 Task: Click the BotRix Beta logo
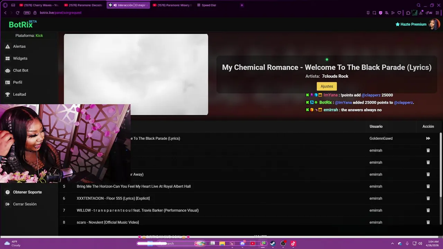[22, 24]
